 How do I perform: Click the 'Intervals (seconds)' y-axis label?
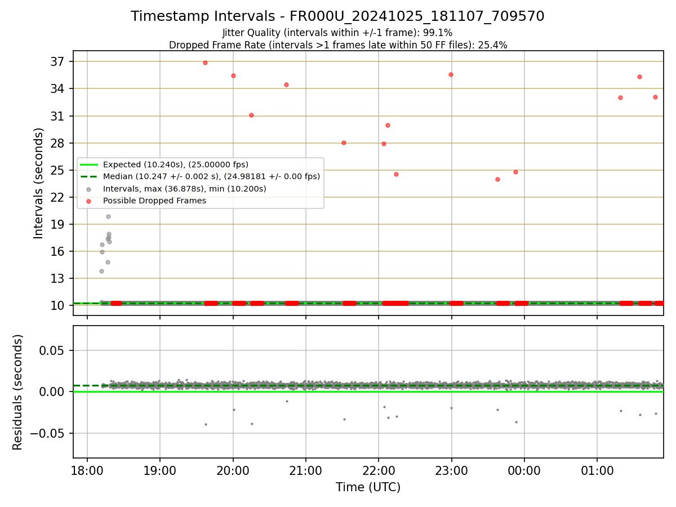(x=39, y=183)
